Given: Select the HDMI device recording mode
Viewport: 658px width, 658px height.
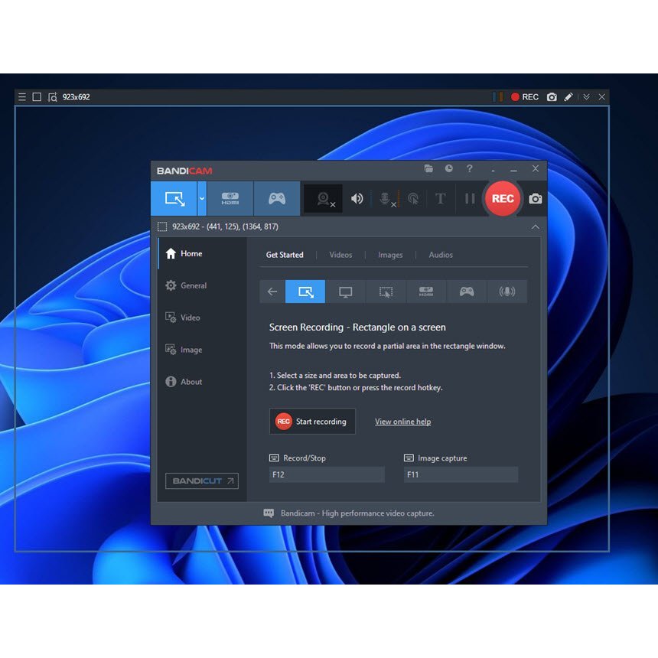Looking at the screenshot, I should click(x=230, y=198).
